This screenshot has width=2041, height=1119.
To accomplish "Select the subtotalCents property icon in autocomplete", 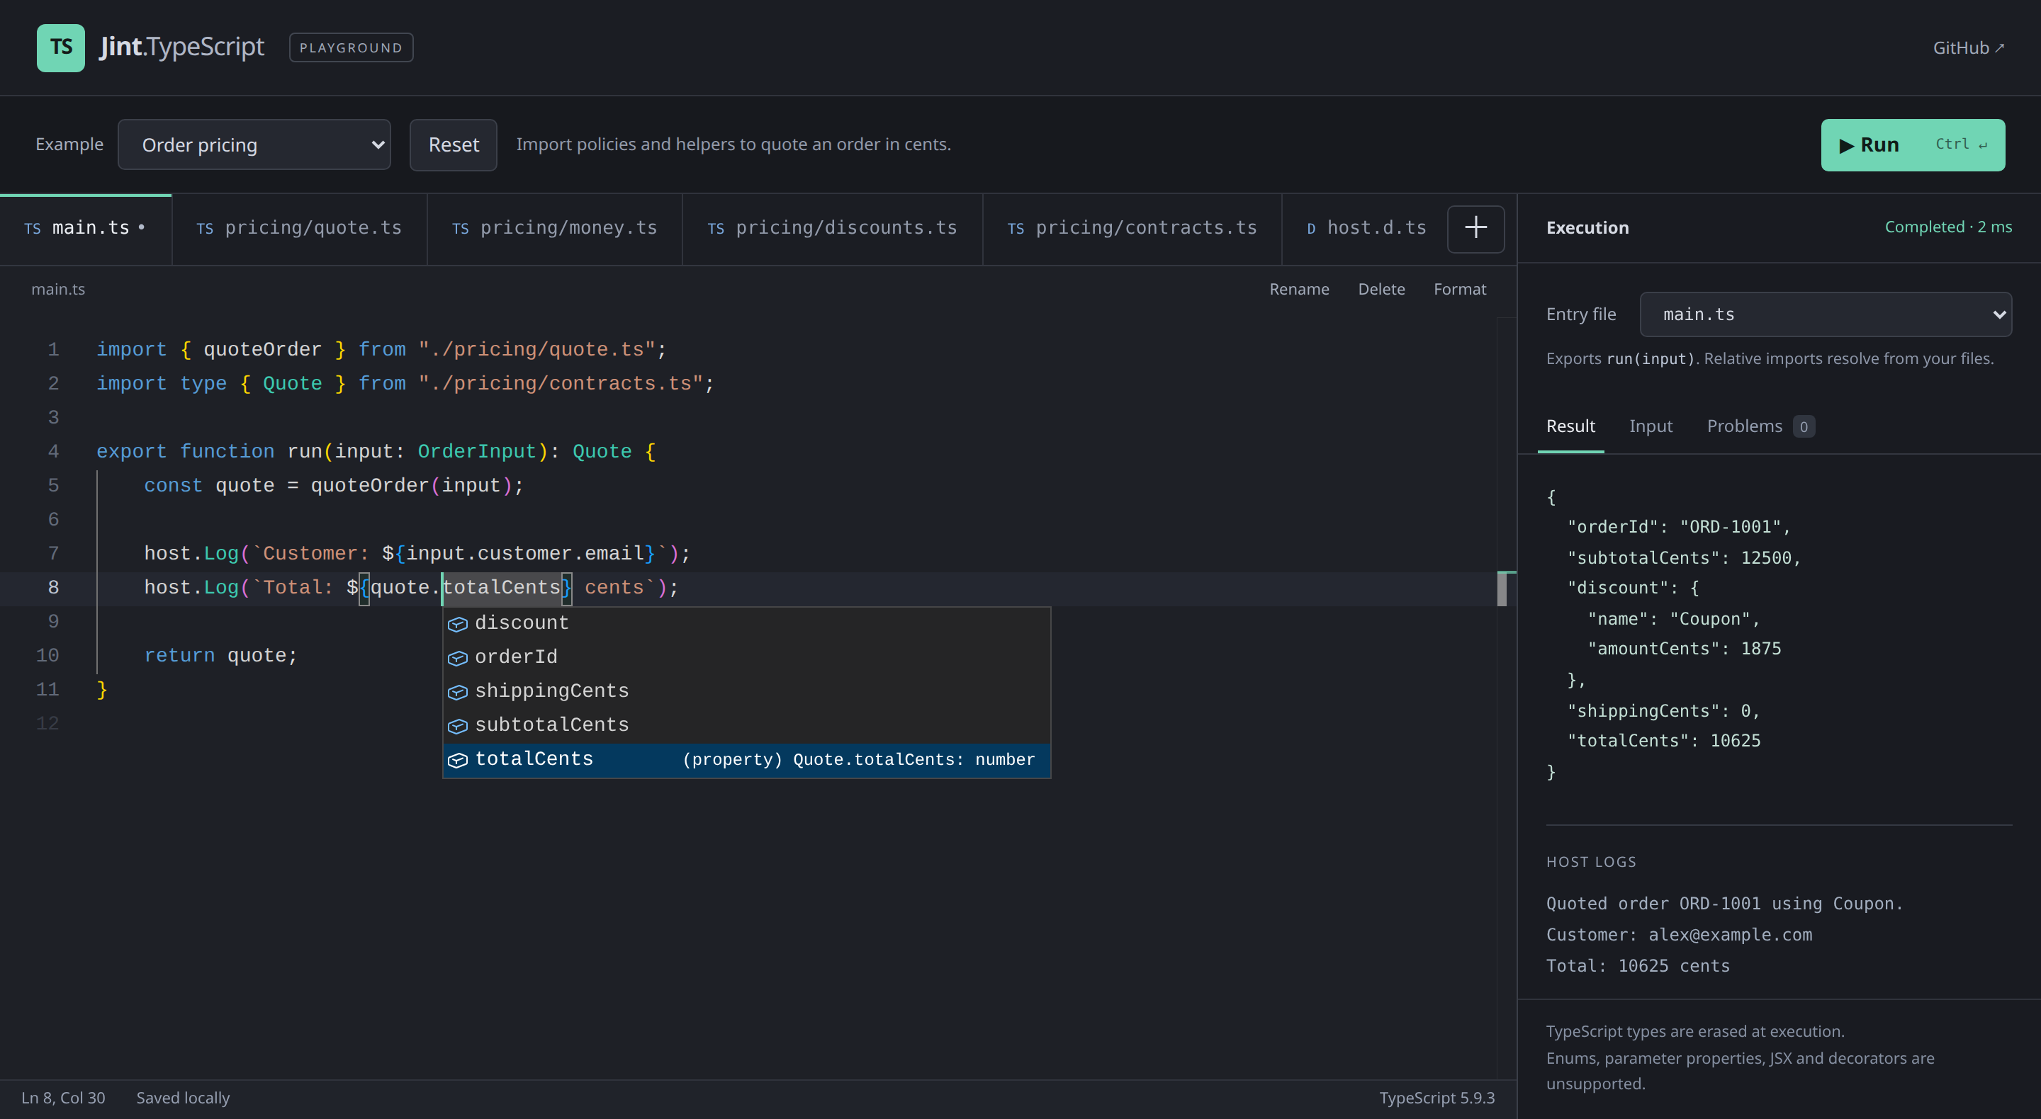I will click(x=457, y=726).
